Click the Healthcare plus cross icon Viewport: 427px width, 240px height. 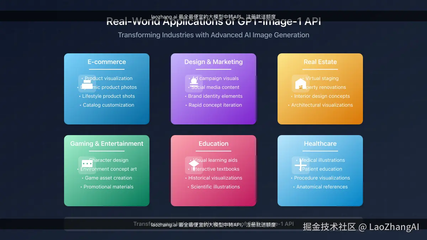pyautogui.click(x=301, y=165)
